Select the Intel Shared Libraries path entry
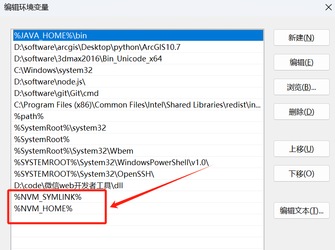 coord(138,105)
